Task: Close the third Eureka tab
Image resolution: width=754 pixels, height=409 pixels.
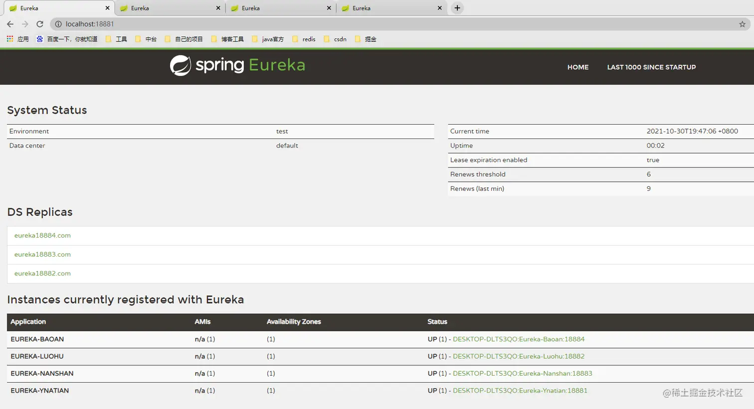Action: [329, 8]
